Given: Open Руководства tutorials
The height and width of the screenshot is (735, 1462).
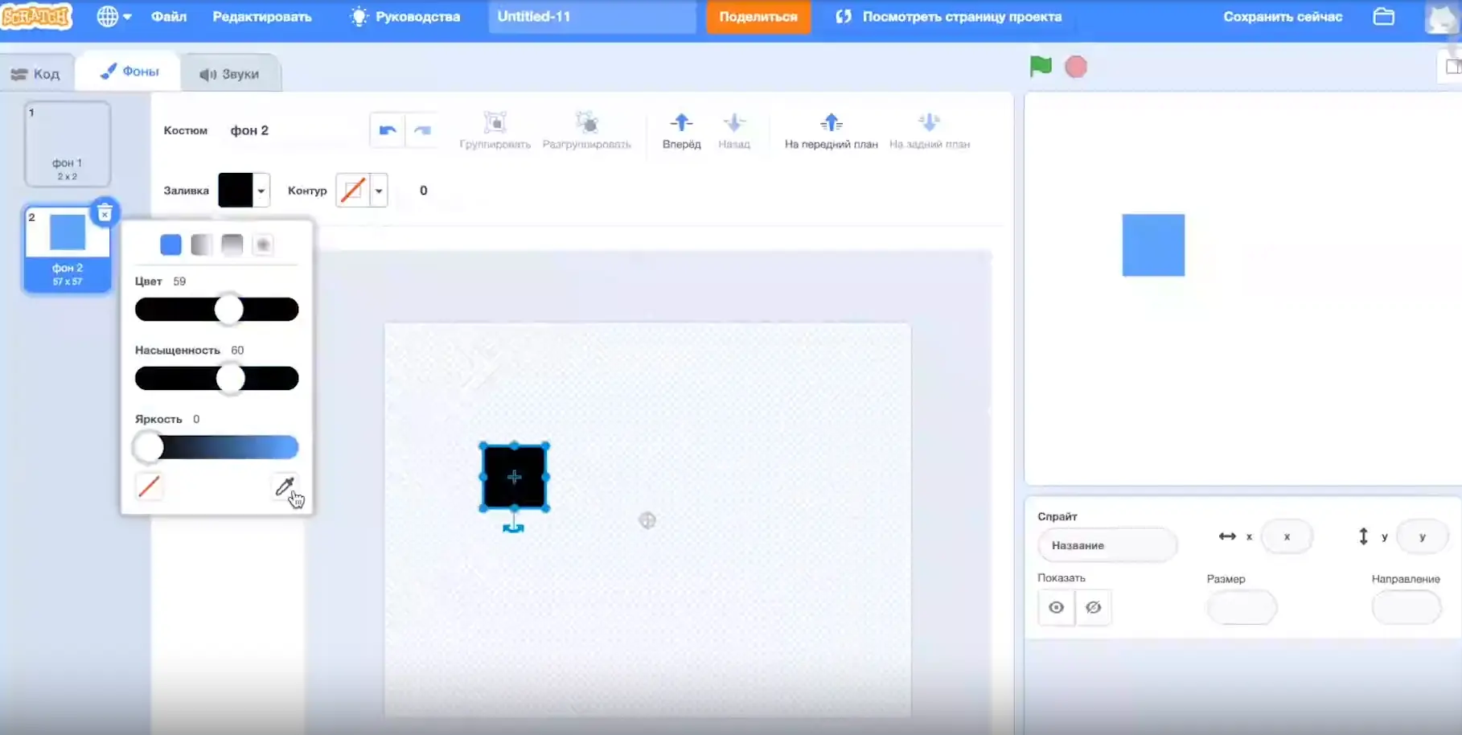Looking at the screenshot, I should [405, 16].
